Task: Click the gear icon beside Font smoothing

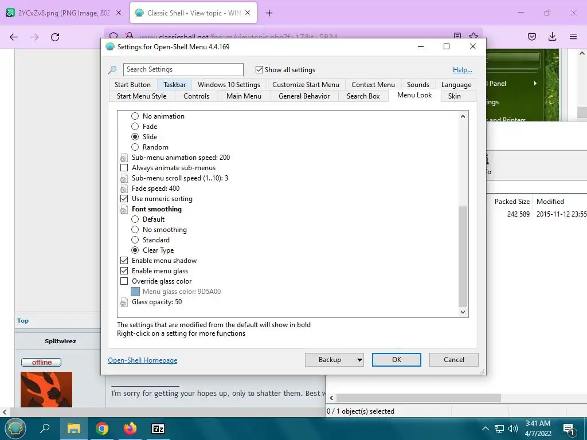Action: point(124,210)
